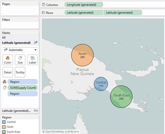Click the orange North circle mark on the map
This screenshot has width=165, height=134.
82,55
